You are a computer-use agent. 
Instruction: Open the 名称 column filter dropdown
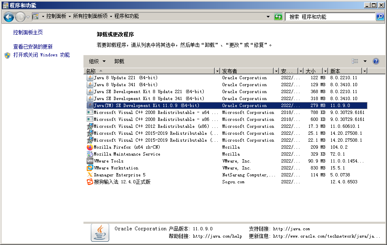click(x=217, y=71)
